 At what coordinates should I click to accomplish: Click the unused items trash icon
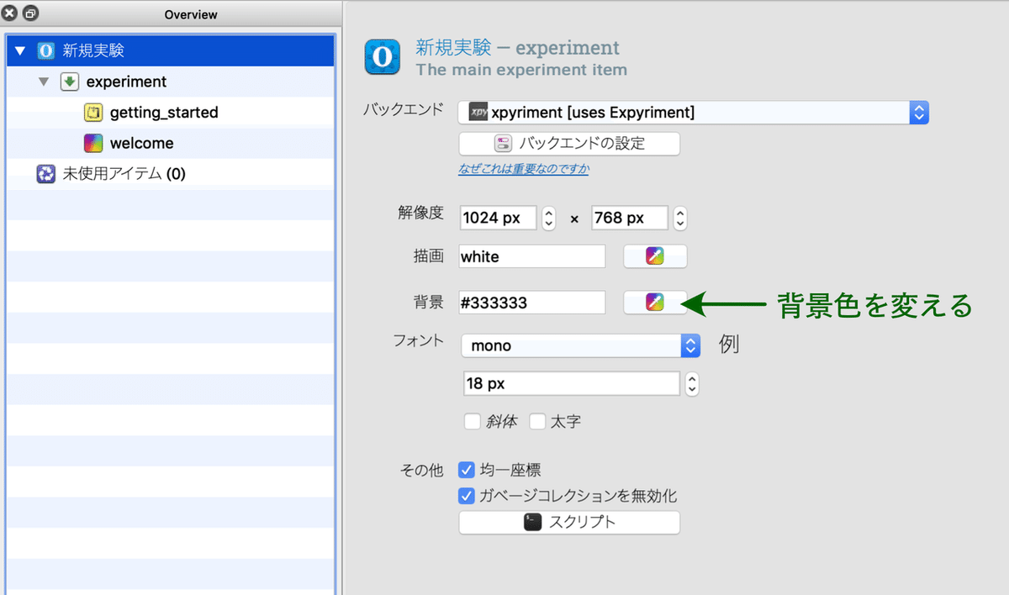(46, 175)
